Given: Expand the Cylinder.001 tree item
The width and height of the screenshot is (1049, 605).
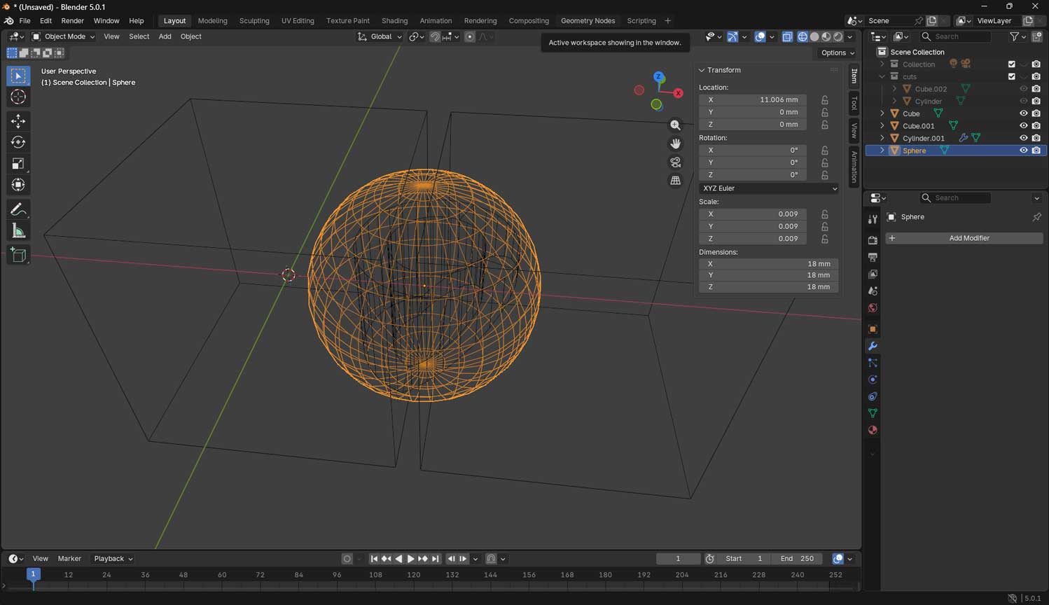Looking at the screenshot, I should point(882,139).
